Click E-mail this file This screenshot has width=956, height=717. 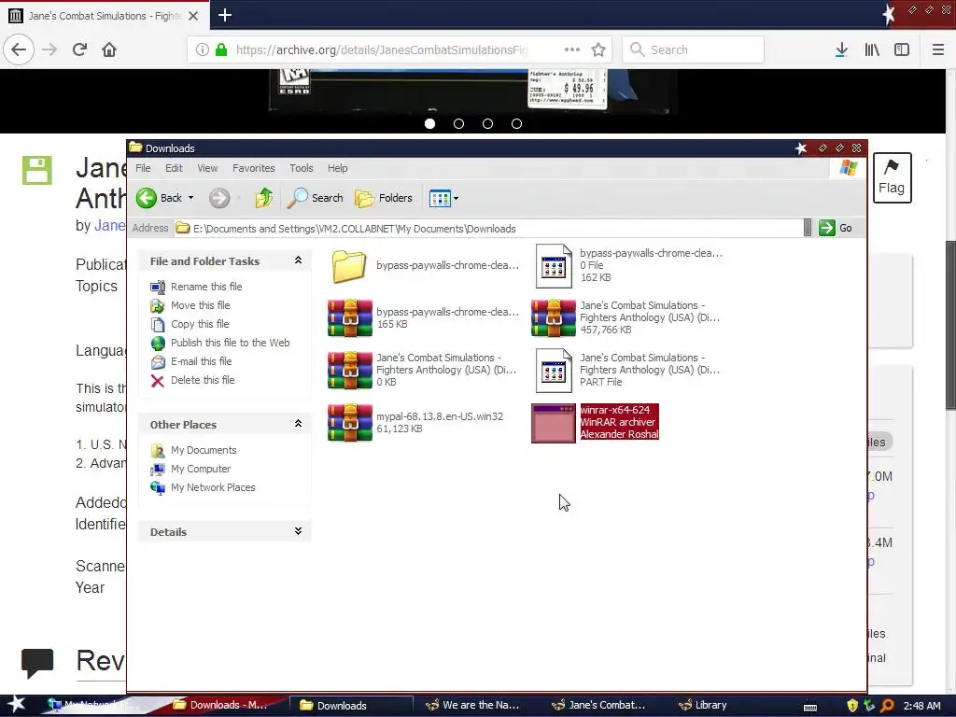coord(190,361)
